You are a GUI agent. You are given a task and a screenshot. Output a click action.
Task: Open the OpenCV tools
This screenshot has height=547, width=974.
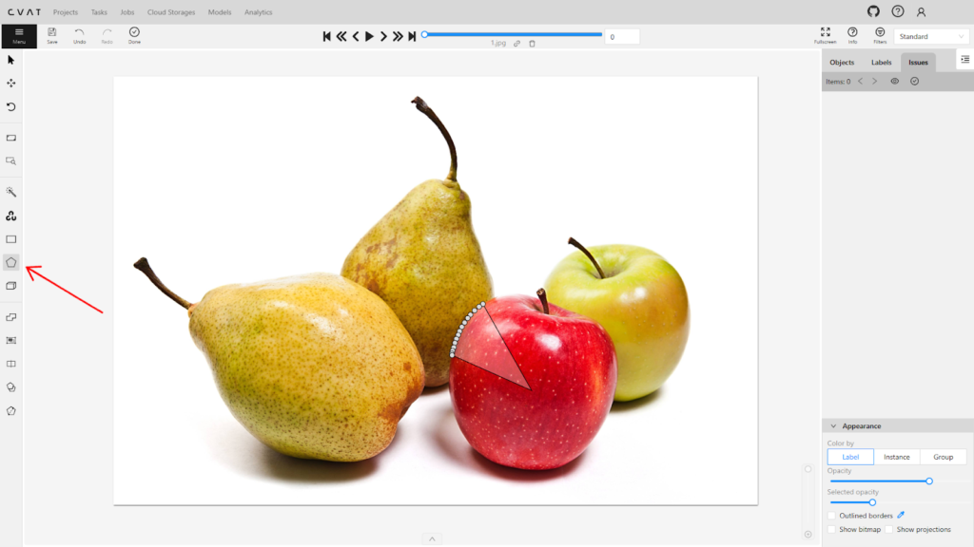pos(11,216)
